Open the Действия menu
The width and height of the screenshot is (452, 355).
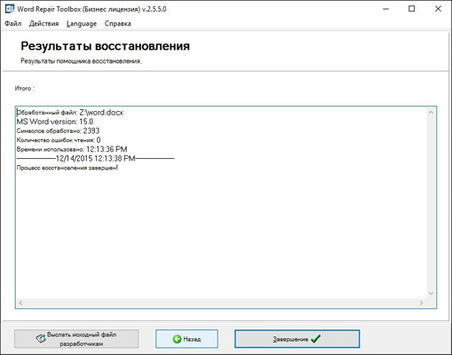coord(44,23)
